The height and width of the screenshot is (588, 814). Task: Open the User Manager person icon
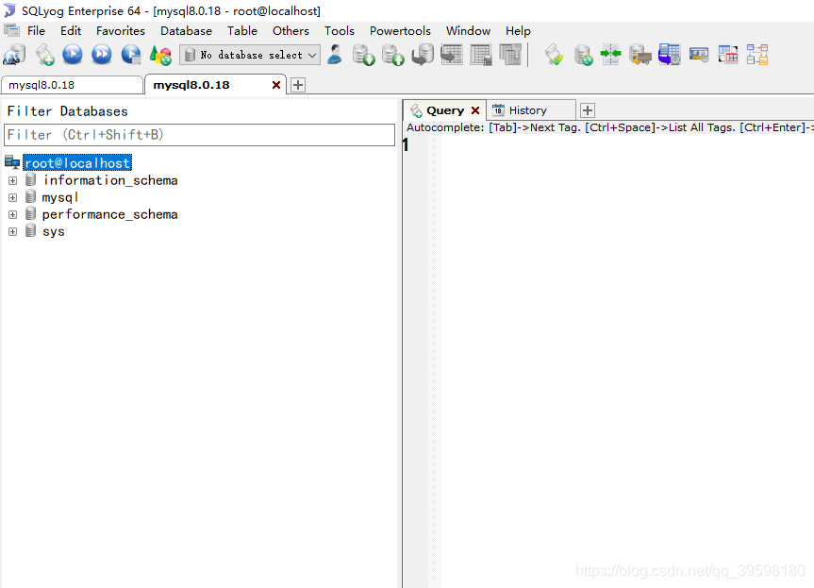coord(336,55)
